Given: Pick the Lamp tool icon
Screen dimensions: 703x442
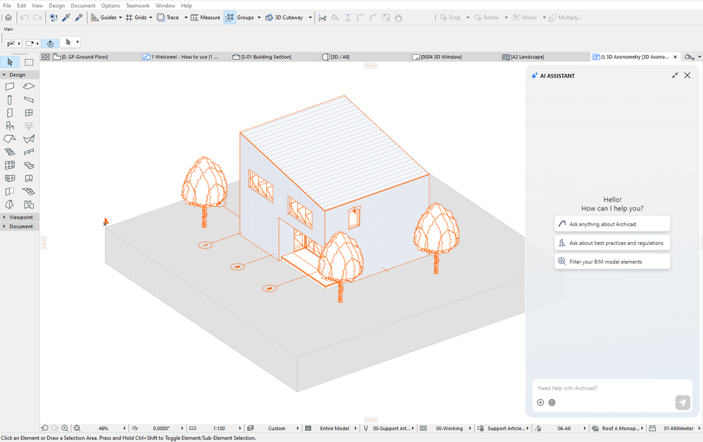Looking at the screenshot, I should 29,126.
